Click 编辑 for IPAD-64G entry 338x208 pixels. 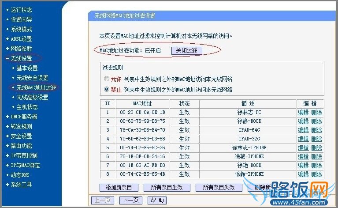[303, 130]
